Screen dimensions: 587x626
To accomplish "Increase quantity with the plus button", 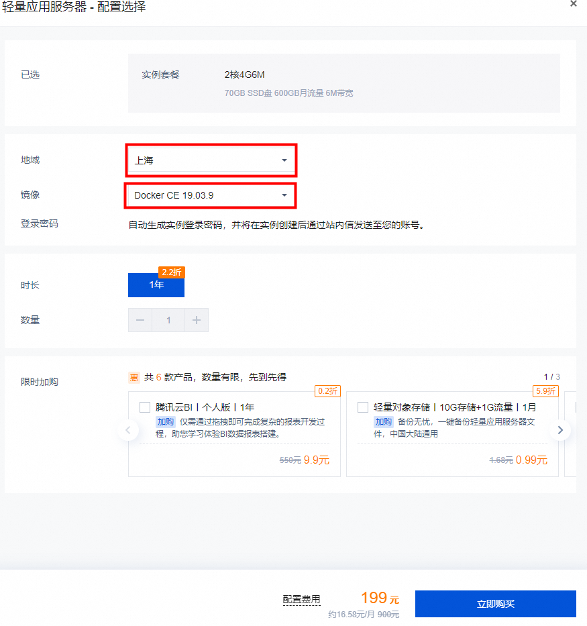I will click(197, 320).
